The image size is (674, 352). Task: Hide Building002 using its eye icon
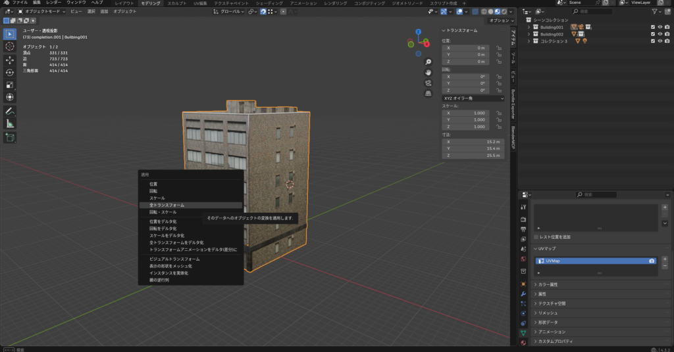[x=660, y=33]
